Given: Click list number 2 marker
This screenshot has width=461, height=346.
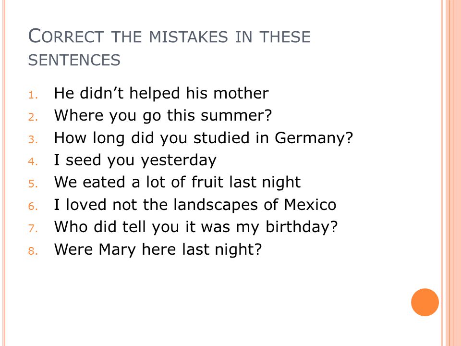Looking at the screenshot, I should [33, 117].
